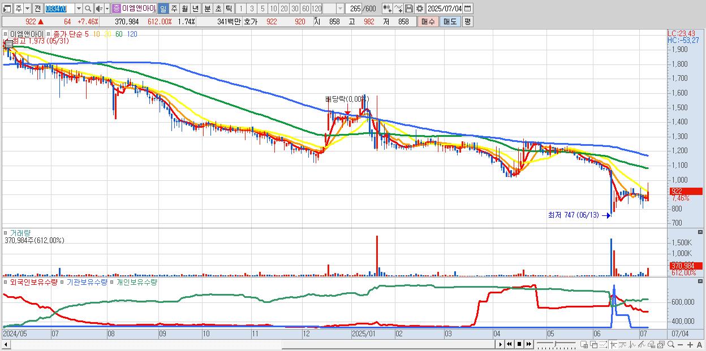706x351 pixels.
Task: Select interval preset 5
Action: tap(262, 8)
